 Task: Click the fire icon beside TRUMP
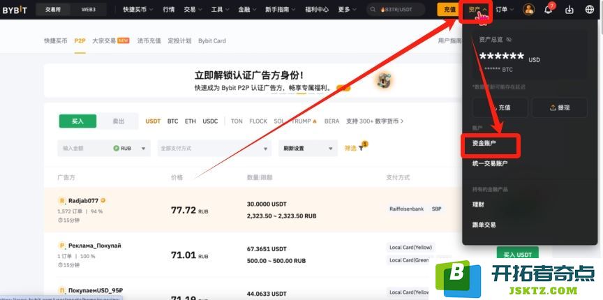(x=315, y=121)
